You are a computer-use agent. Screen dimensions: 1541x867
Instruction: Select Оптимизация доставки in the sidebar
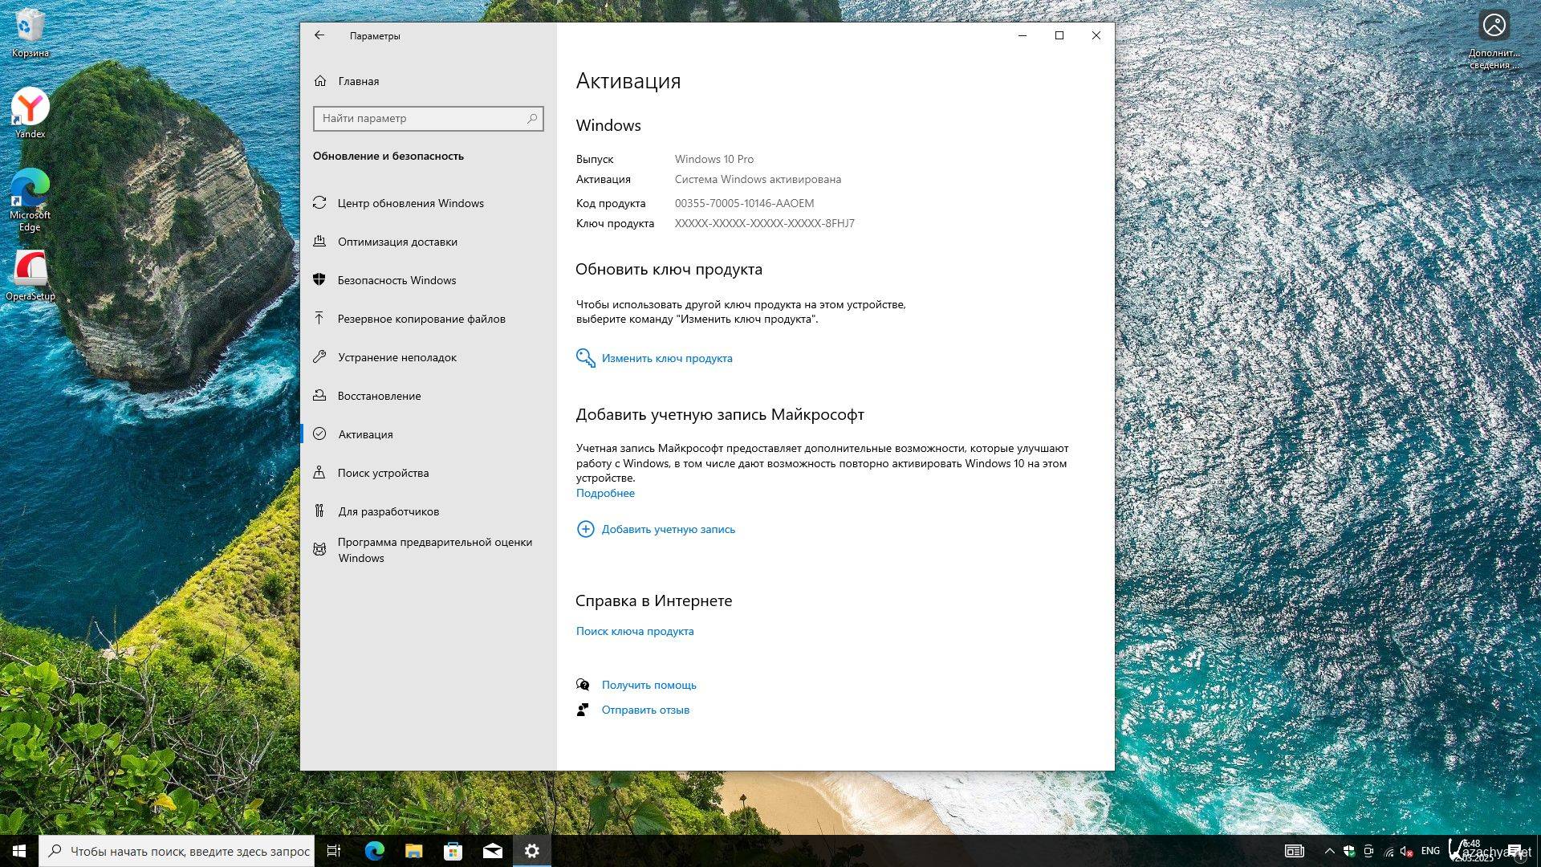coord(397,242)
